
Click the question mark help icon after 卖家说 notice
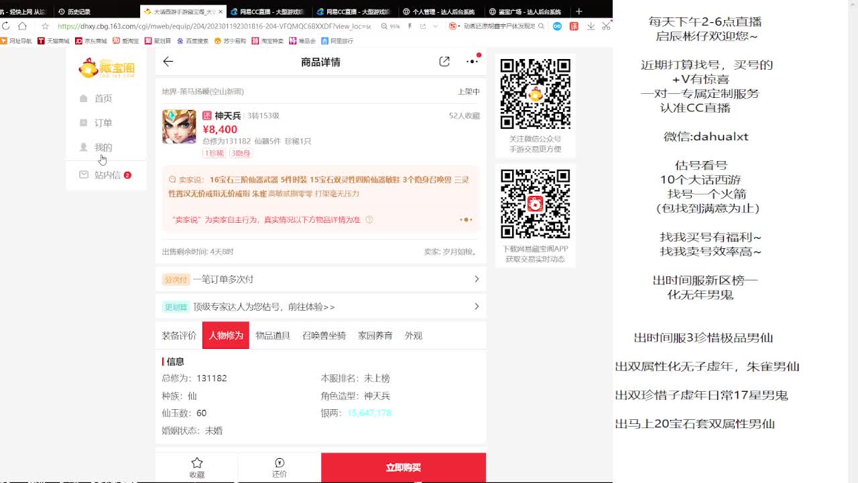(x=369, y=219)
